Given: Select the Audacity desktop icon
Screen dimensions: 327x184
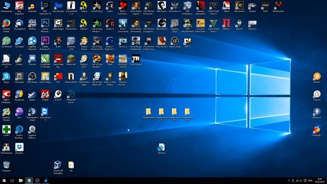Looking at the screenshot, I should pos(32,6).
